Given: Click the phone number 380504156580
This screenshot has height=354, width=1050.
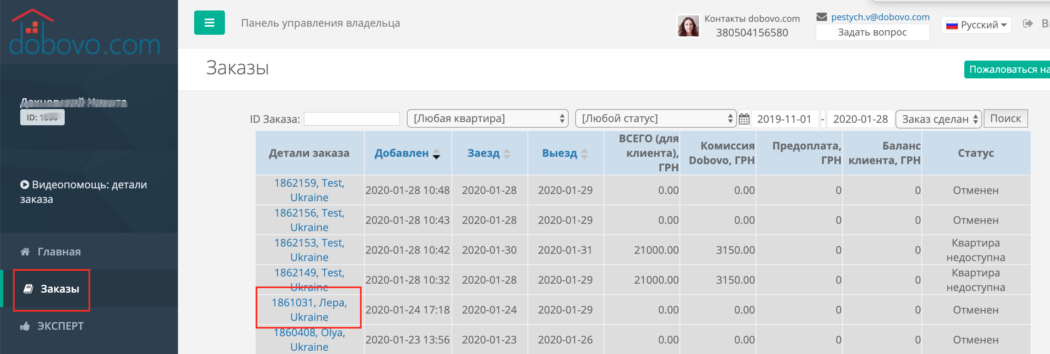Looking at the screenshot, I should click(752, 33).
